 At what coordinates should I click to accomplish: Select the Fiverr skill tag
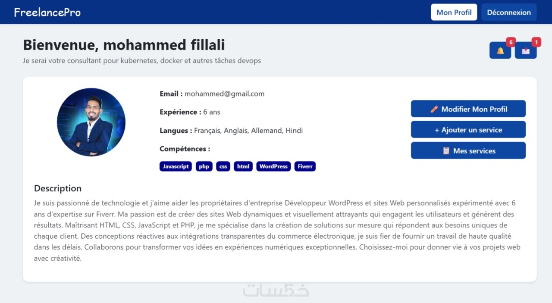click(x=305, y=166)
